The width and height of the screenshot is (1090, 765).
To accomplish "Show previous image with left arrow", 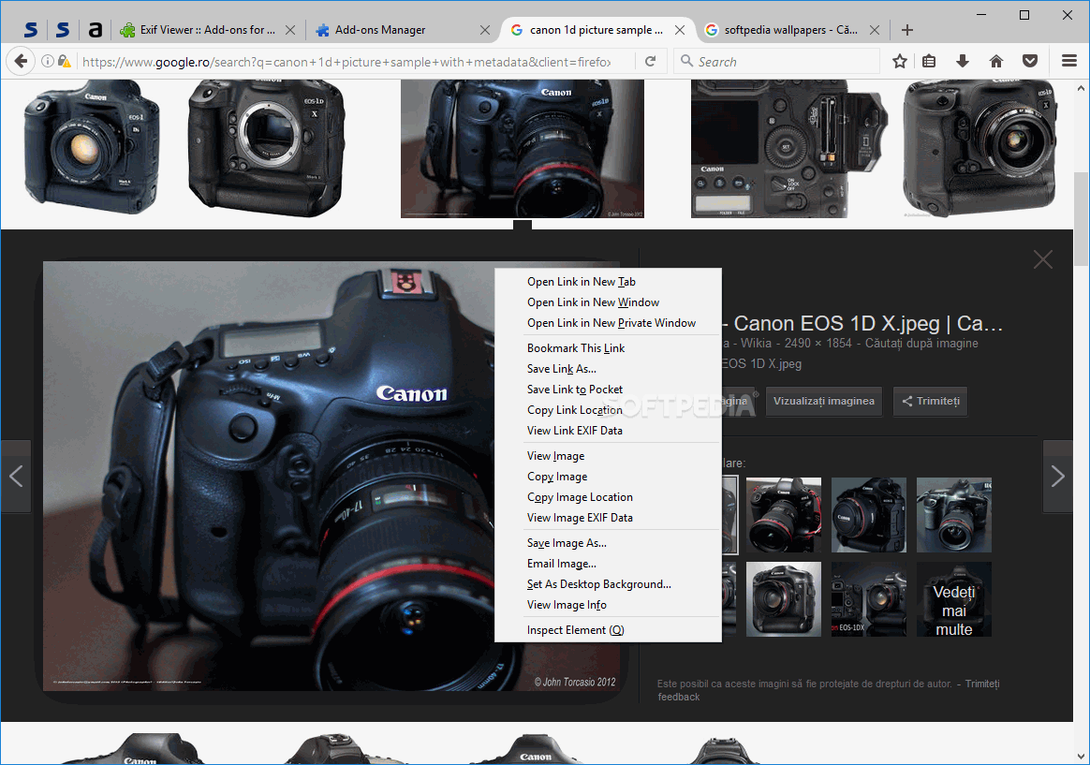I will [15, 476].
